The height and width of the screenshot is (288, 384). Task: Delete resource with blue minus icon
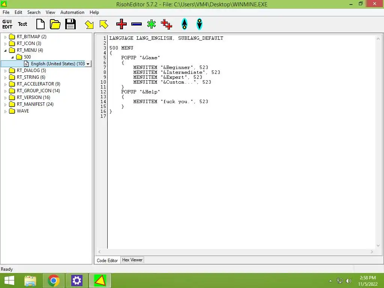(x=136, y=24)
